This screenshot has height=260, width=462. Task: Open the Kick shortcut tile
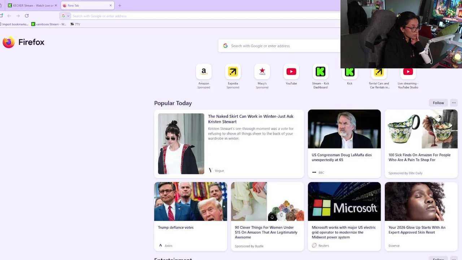coord(350,76)
